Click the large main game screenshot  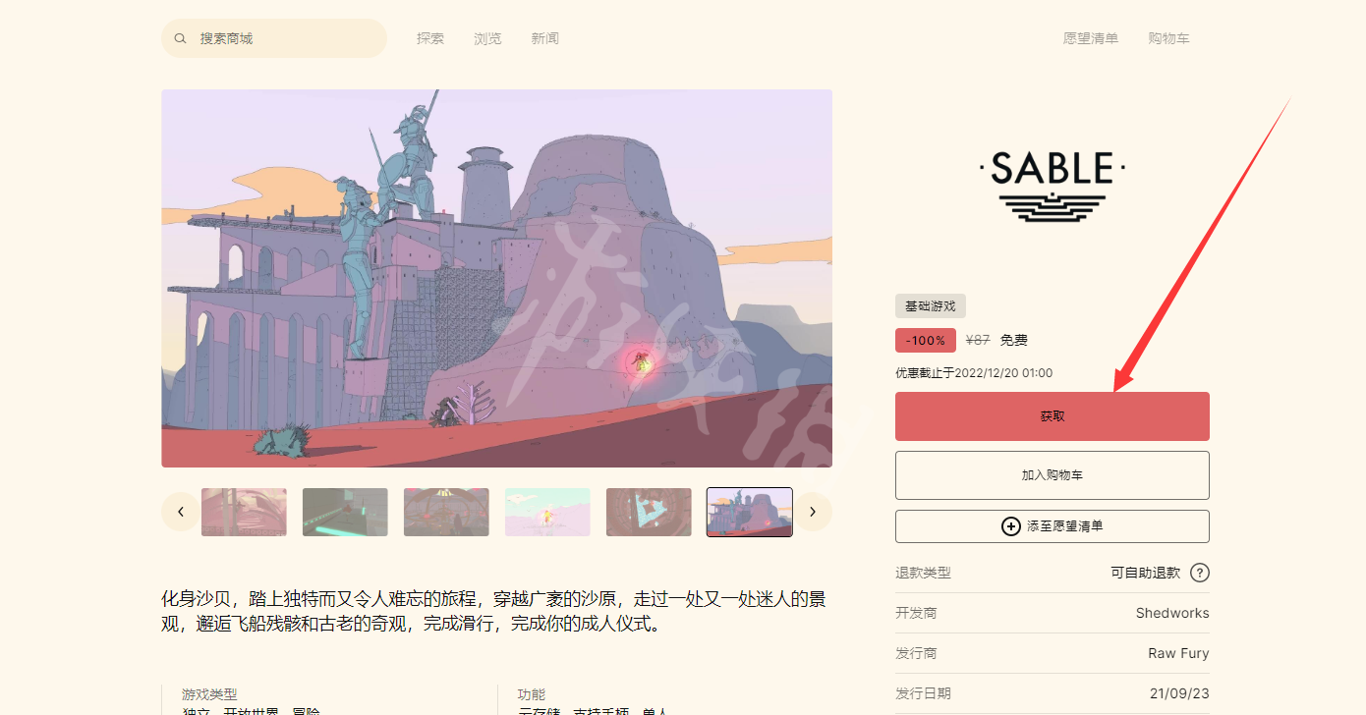(x=497, y=279)
